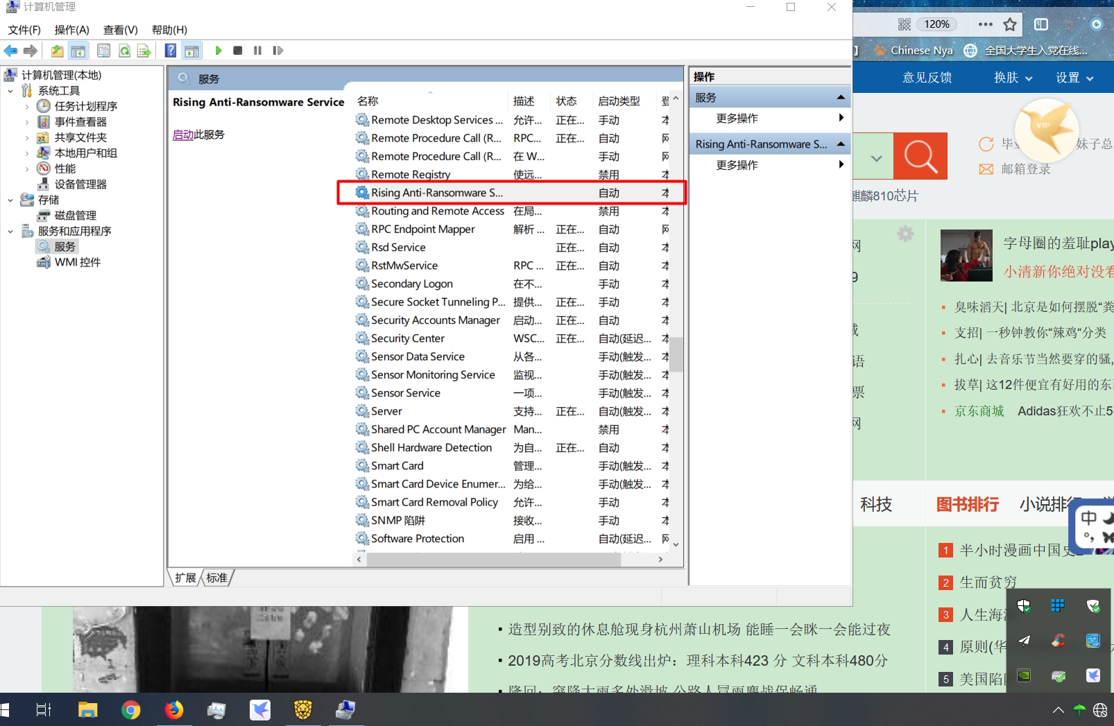Expand the 任务计划程序 tree node
Viewport: 1114px width, 726px height.
[x=27, y=107]
